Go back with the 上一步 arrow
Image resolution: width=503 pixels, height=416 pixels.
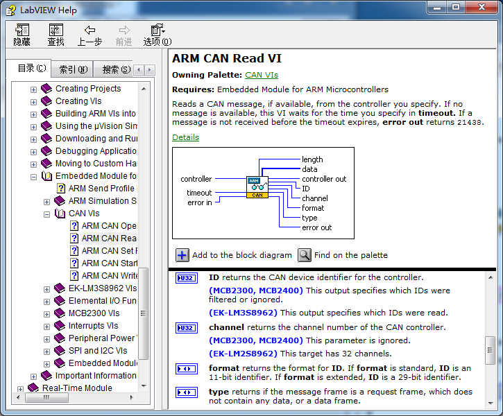89,34
